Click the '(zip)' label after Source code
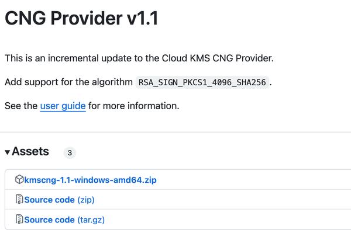The width and height of the screenshot is (351, 230). [86, 200]
